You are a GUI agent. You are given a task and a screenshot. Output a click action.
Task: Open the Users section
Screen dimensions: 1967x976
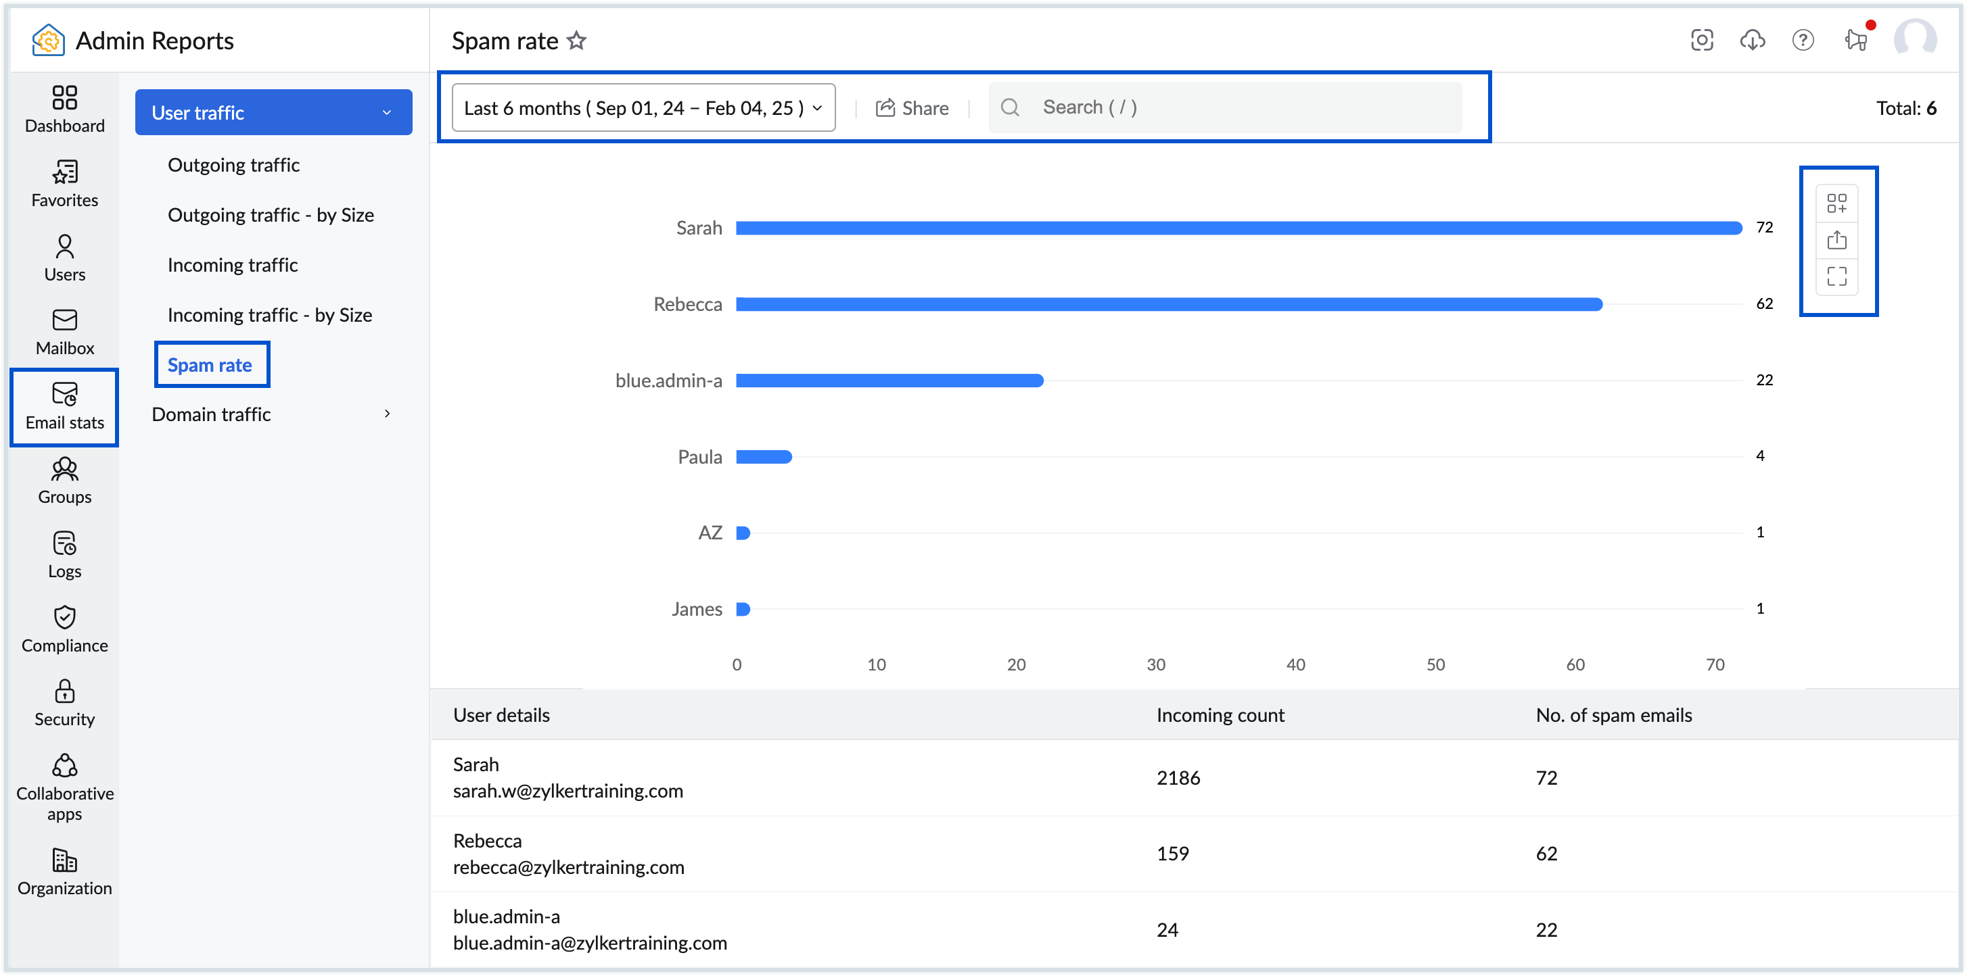64,255
